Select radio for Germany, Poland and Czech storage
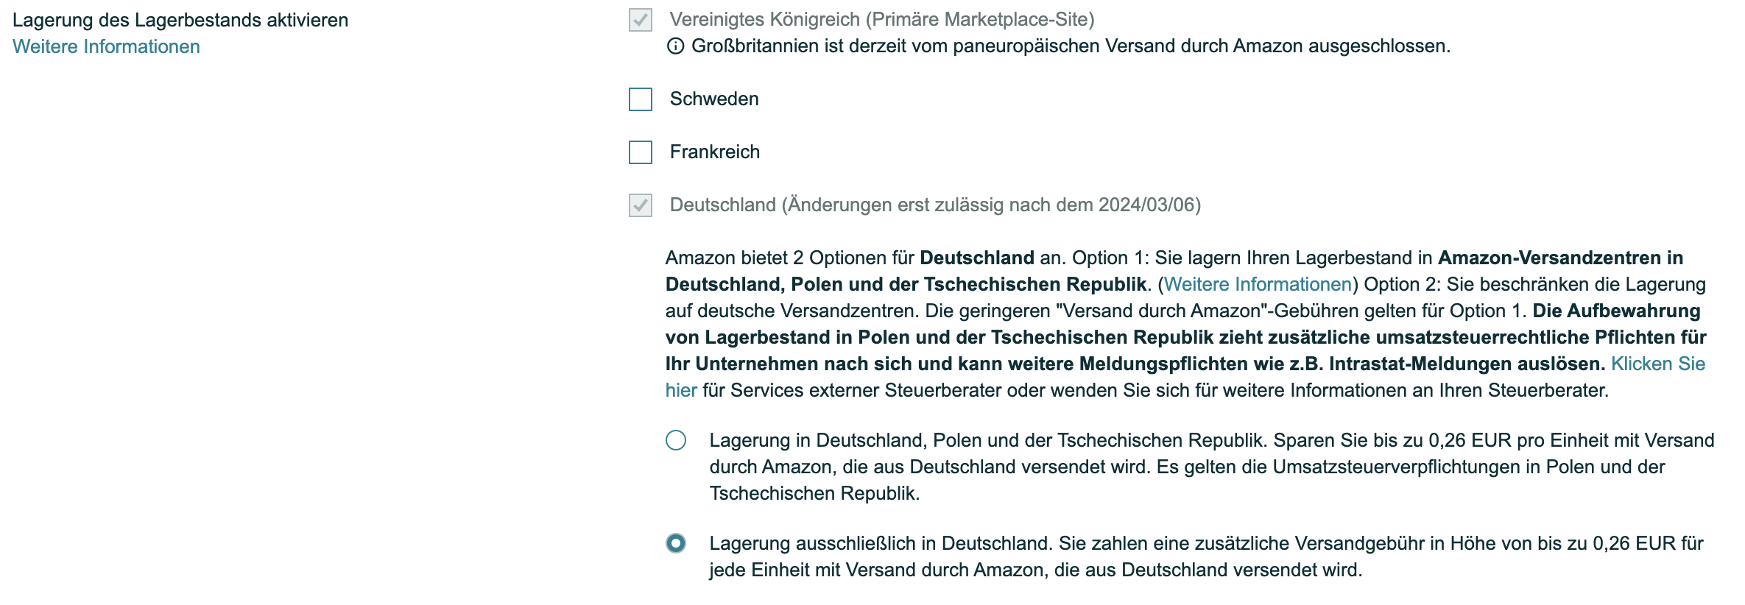Screen dimensions: 1745x605 pos(676,440)
